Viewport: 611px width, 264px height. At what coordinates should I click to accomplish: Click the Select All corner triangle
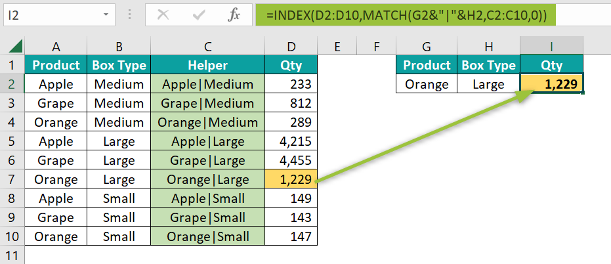[x=16, y=47]
